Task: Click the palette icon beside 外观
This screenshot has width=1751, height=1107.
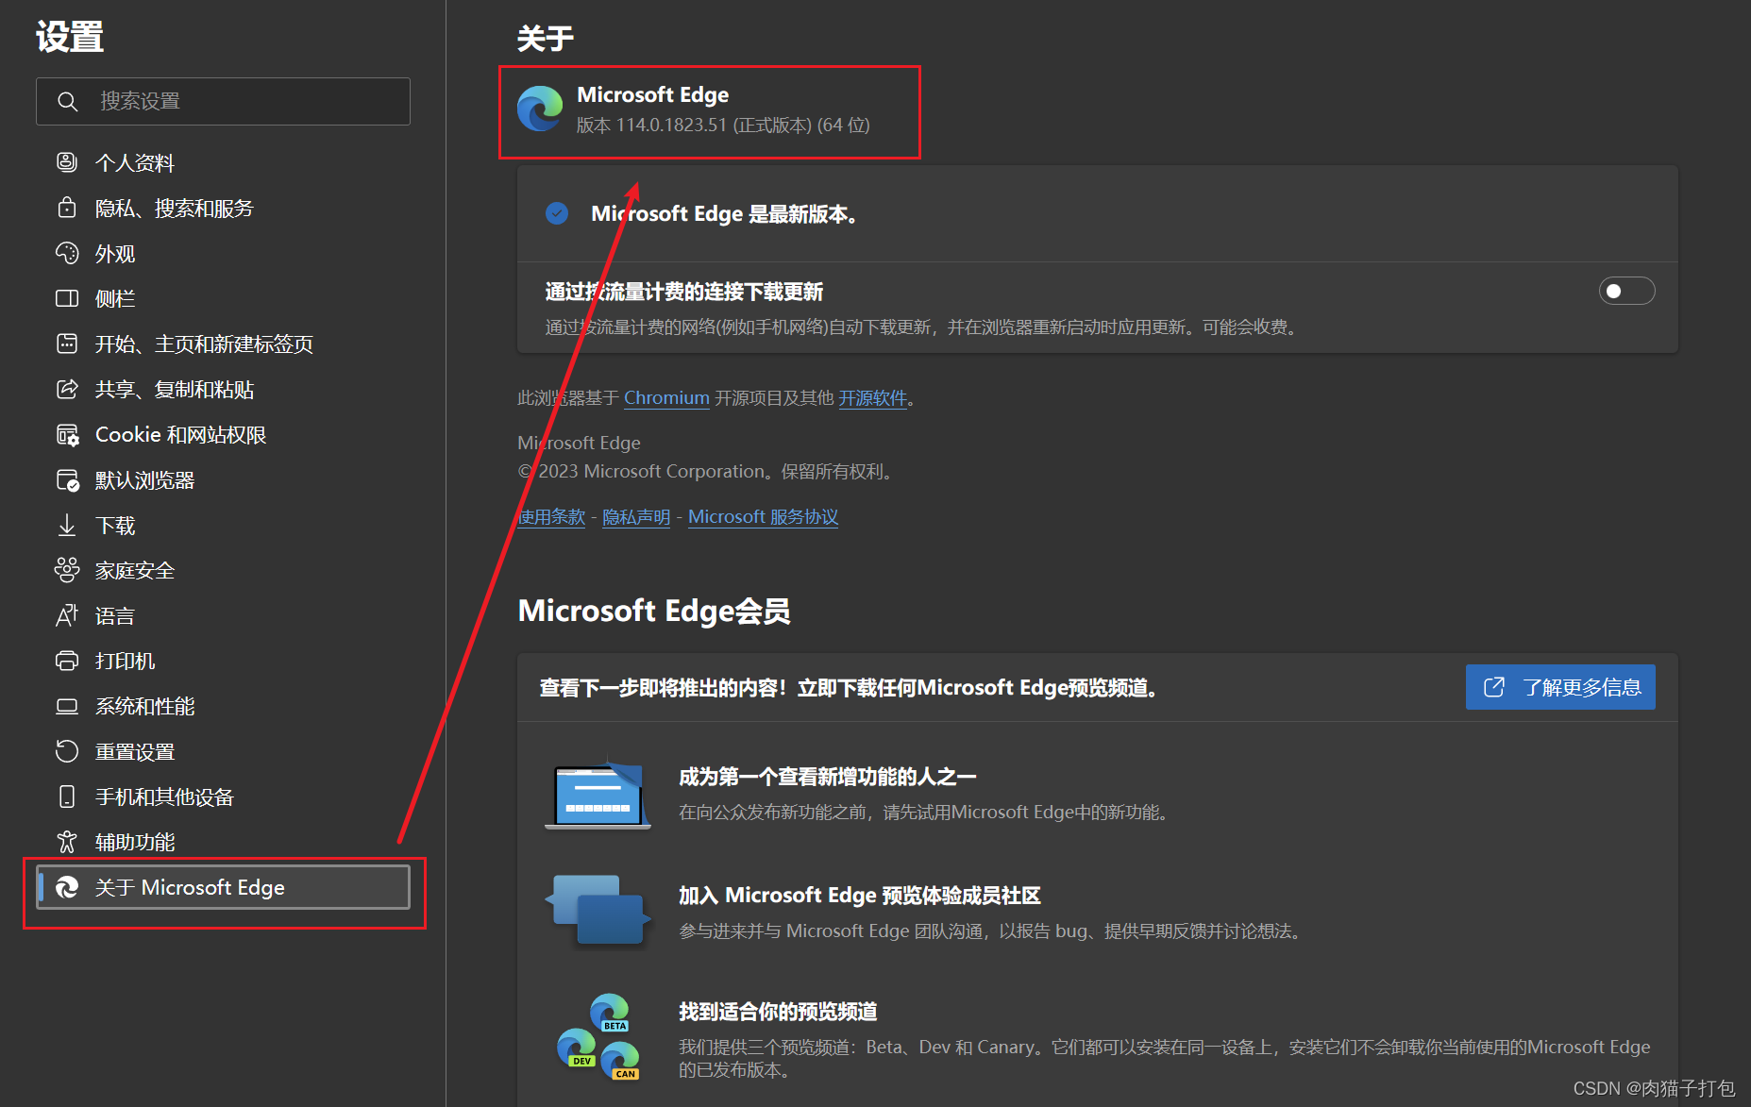Action: pos(67,253)
